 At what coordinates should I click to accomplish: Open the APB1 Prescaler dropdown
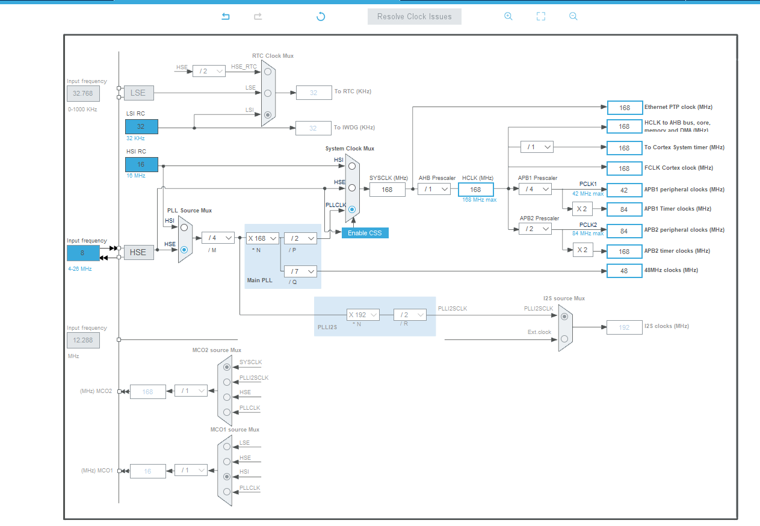click(536, 189)
